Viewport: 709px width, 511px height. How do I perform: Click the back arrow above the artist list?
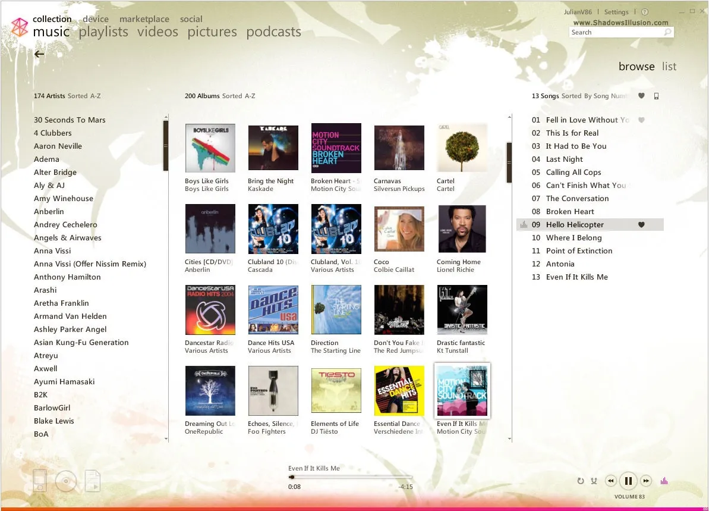click(39, 54)
